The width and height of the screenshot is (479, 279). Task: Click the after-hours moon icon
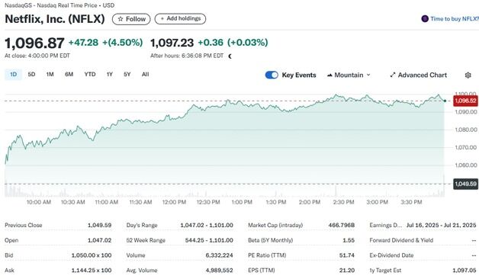tap(230, 56)
